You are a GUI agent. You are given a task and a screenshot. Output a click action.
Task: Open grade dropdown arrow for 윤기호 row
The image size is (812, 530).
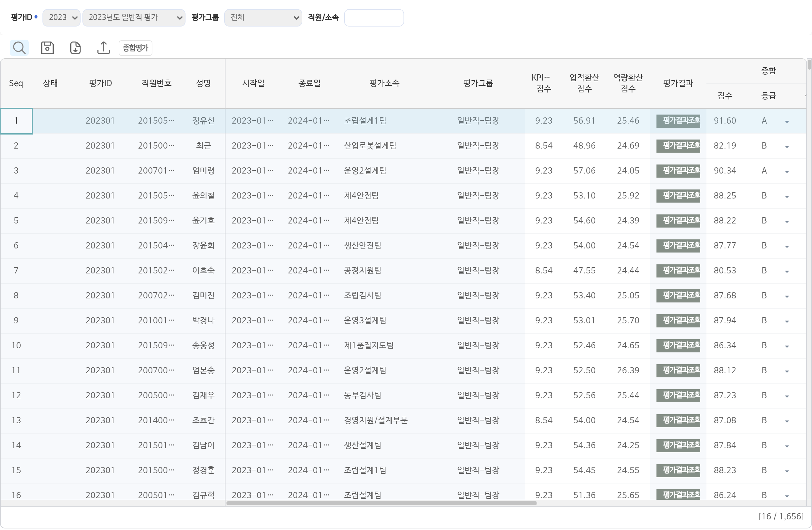787,222
